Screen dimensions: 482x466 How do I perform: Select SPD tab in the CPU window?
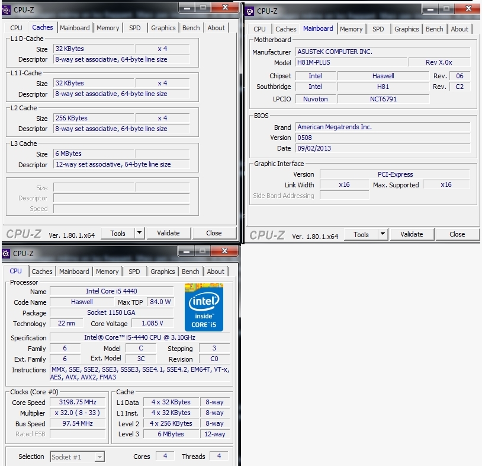(134, 272)
